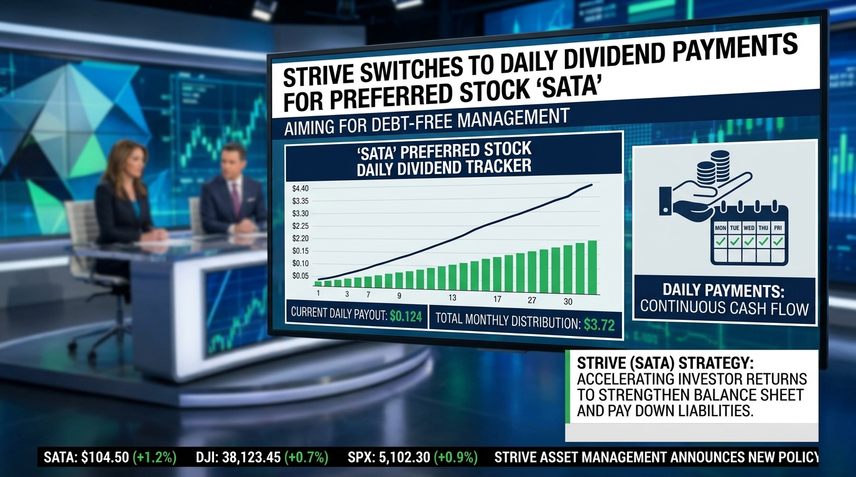Click the MON checkmark in calendar
856x477 pixels.
pyautogui.click(x=720, y=241)
